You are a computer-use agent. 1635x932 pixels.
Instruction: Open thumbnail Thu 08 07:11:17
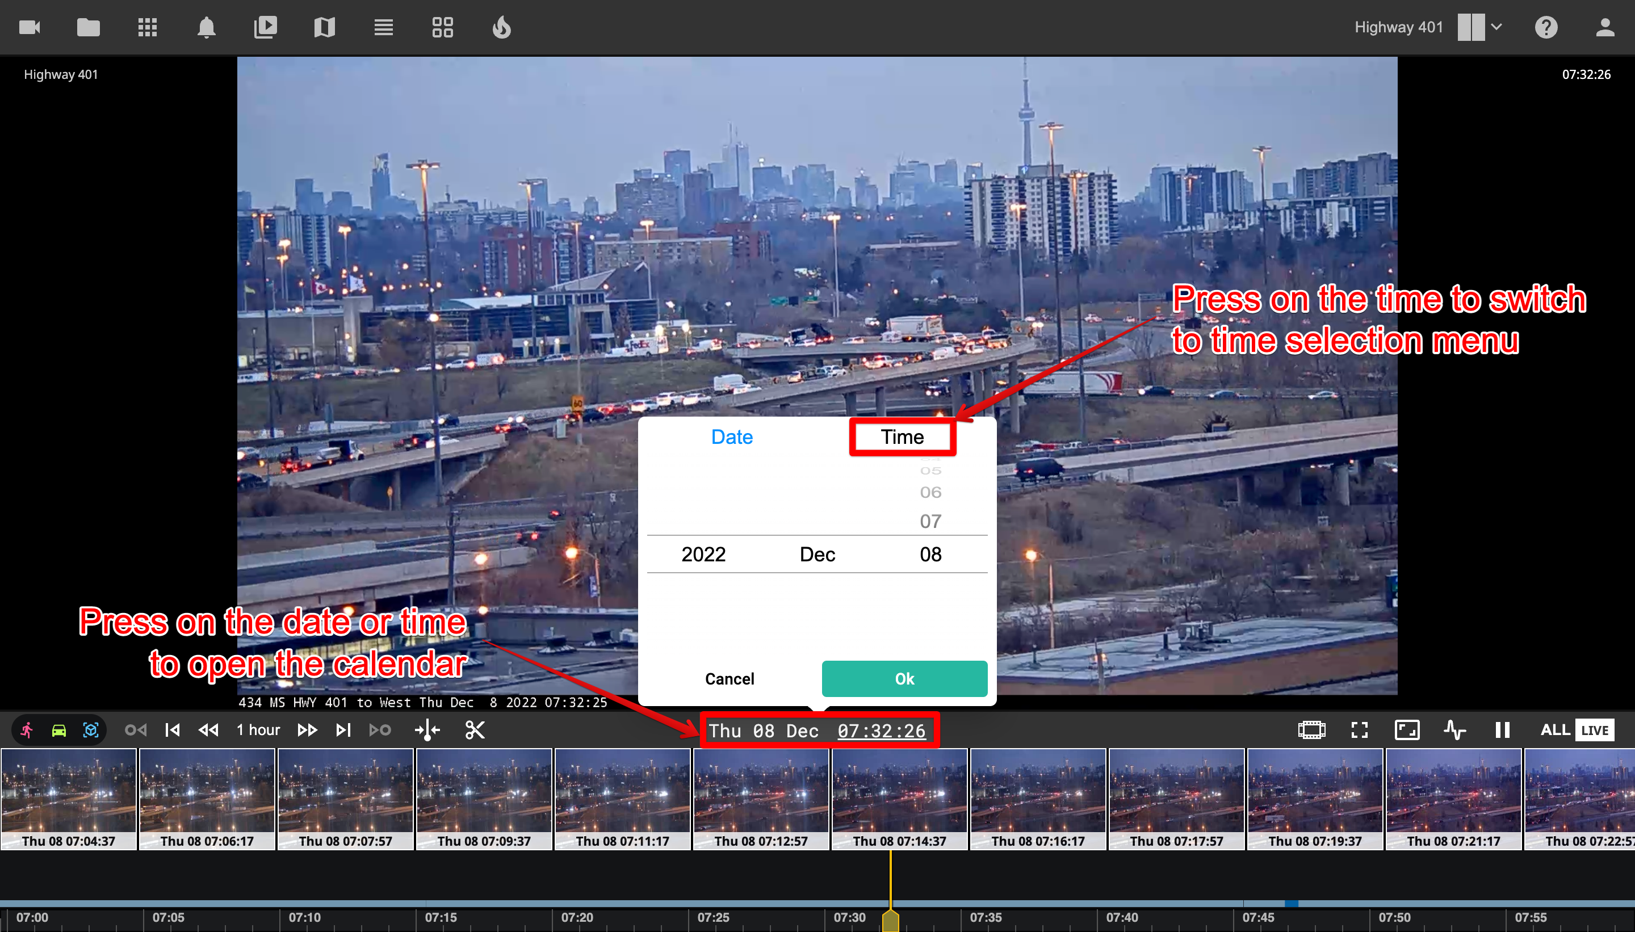[623, 799]
